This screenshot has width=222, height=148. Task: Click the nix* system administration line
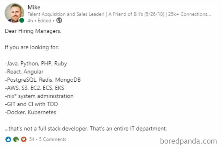click(x=39, y=96)
